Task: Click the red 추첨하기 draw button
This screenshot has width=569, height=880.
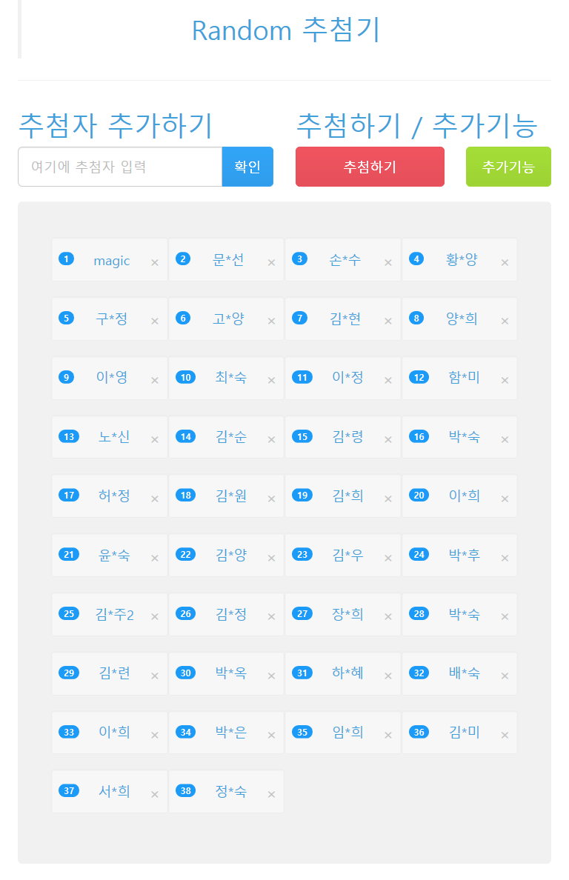Action: tap(370, 167)
